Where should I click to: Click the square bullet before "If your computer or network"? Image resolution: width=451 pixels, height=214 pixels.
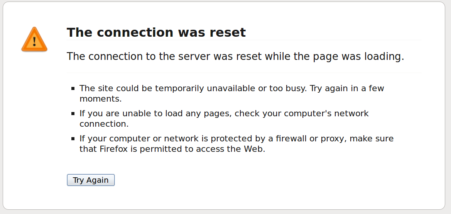click(73, 139)
